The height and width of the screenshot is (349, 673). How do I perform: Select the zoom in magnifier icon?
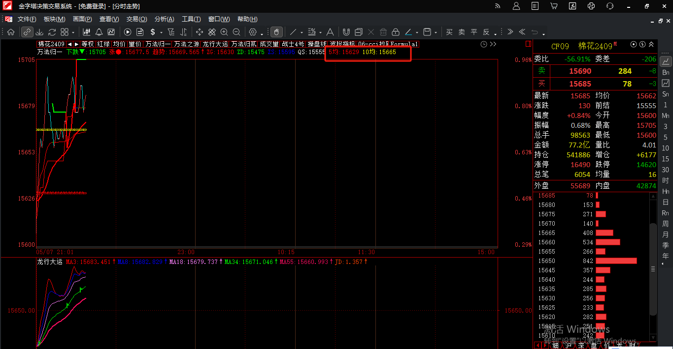(x=224, y=32)
